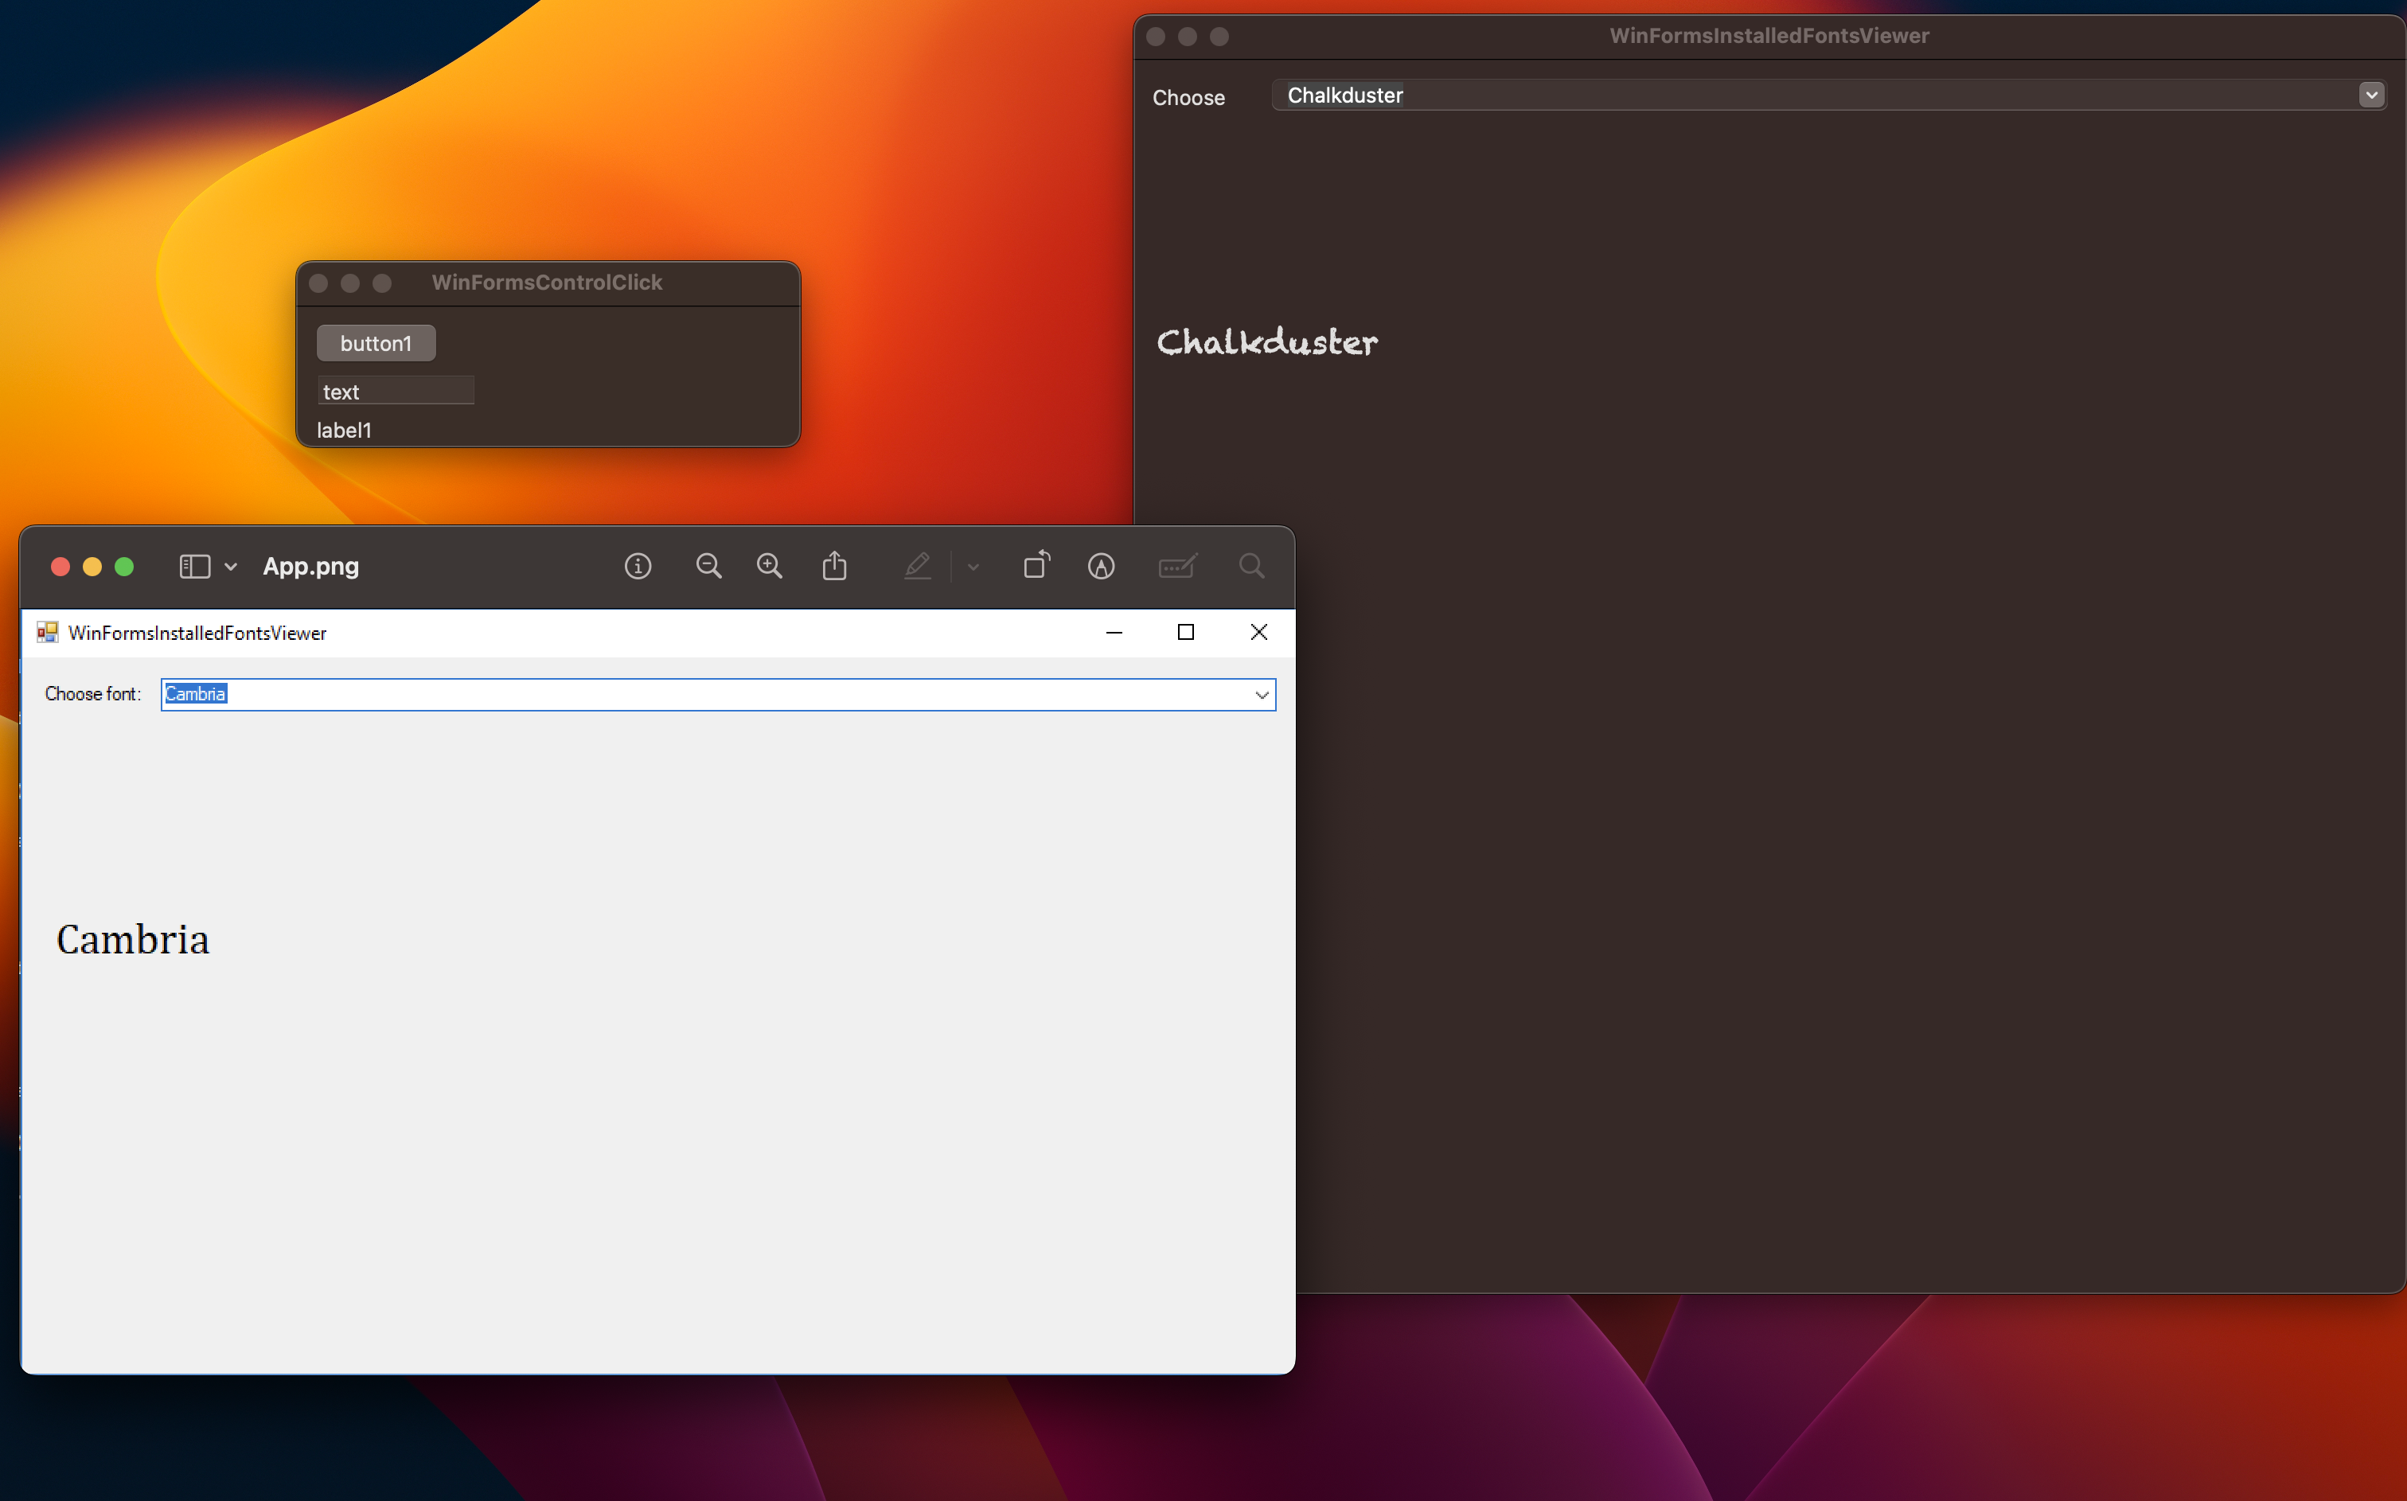Open the share menu icon
Screen dimensions: 2407x1501
(x=833, y=566)
